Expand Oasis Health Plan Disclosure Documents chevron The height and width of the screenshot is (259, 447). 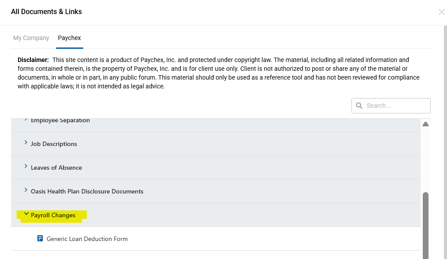tap(26, 190)
